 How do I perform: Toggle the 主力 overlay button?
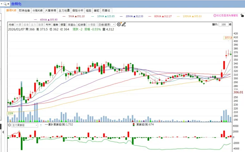tap(33, 25)
